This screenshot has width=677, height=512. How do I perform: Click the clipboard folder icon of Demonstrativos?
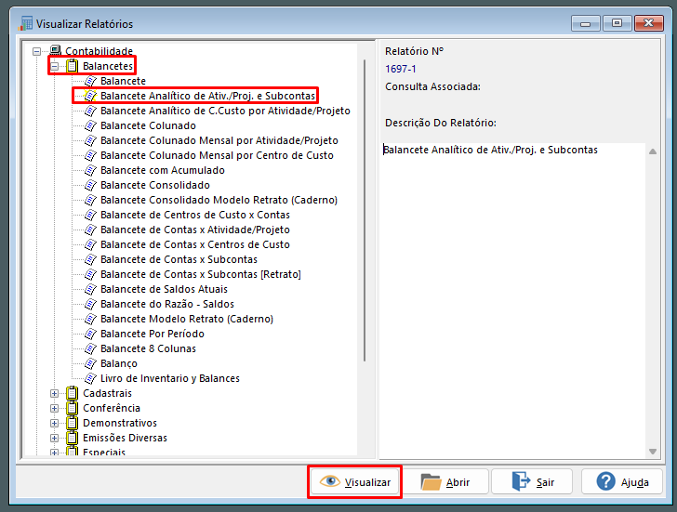pos(73,423)
